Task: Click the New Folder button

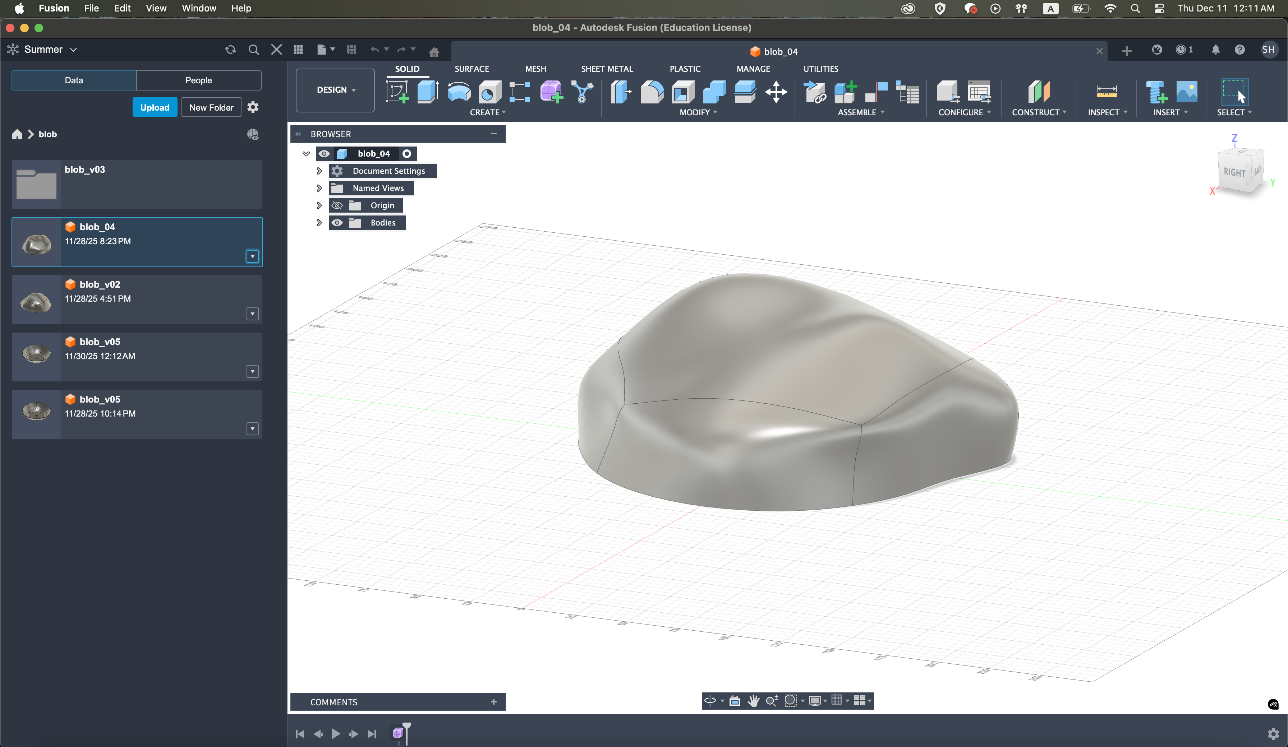Action: click(211, 107)
